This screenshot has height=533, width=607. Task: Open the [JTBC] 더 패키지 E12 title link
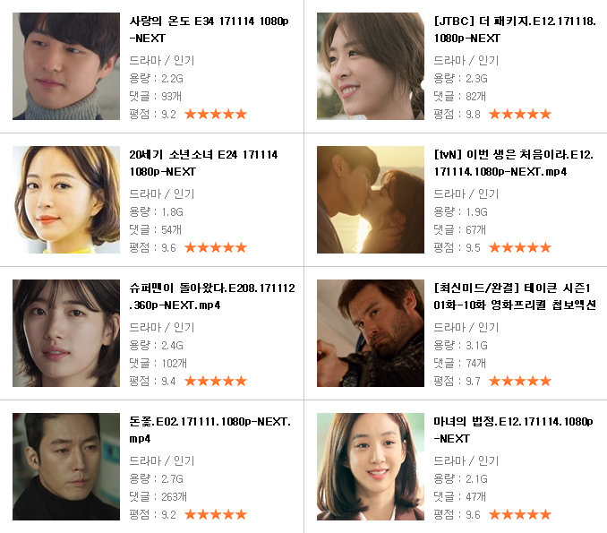[515, 30]
